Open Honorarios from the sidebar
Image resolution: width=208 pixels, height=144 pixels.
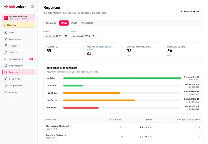(19, 46)
